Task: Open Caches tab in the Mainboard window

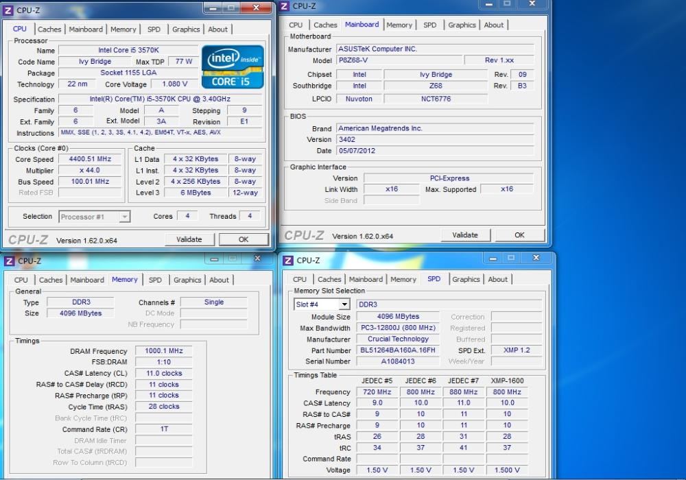Action: click(325, 25)
